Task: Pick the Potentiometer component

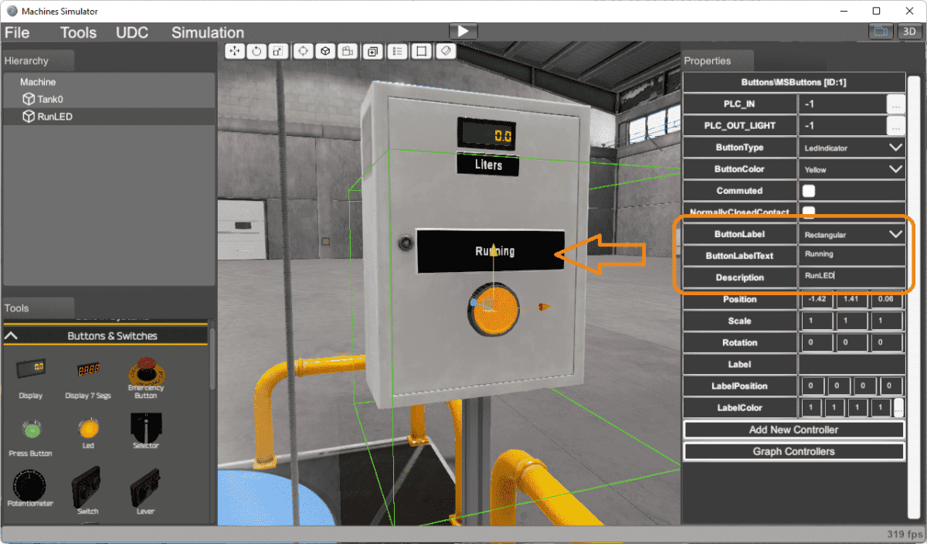Action: point(29,489)
